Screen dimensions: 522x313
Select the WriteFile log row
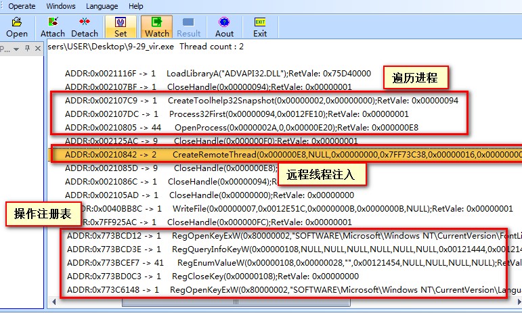point(297,209)
